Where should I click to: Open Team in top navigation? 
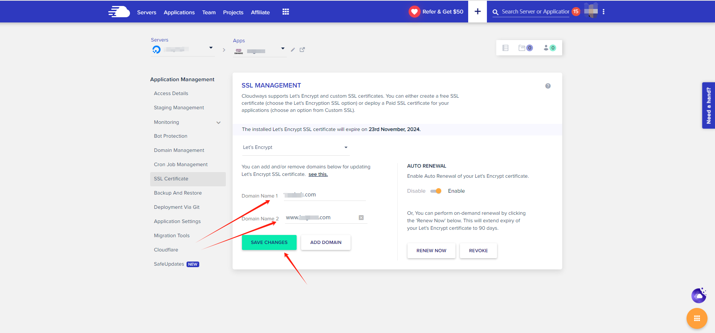(x=209, y=12)
